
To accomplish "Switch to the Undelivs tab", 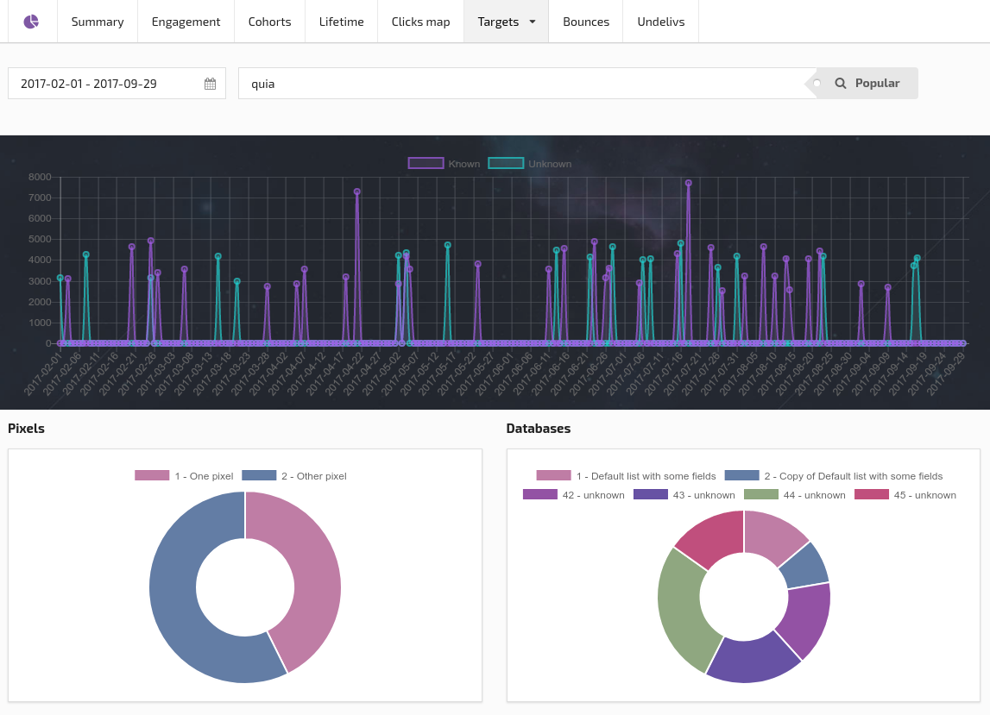I will [x=660, y=22].
